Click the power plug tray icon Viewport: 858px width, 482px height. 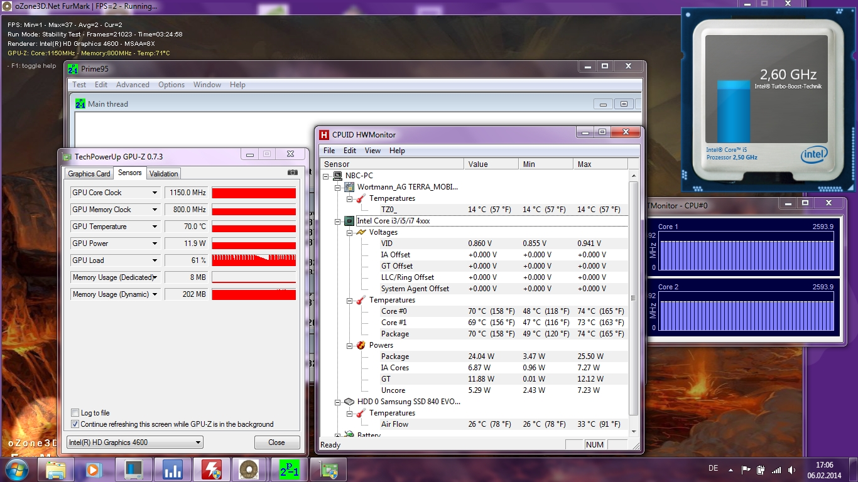tap(761, 469)
